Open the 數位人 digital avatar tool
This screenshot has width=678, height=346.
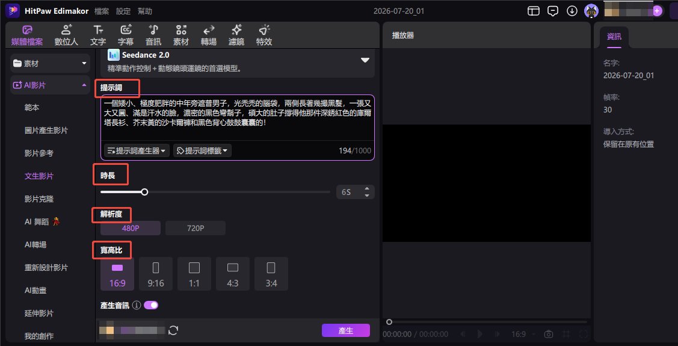66,35
